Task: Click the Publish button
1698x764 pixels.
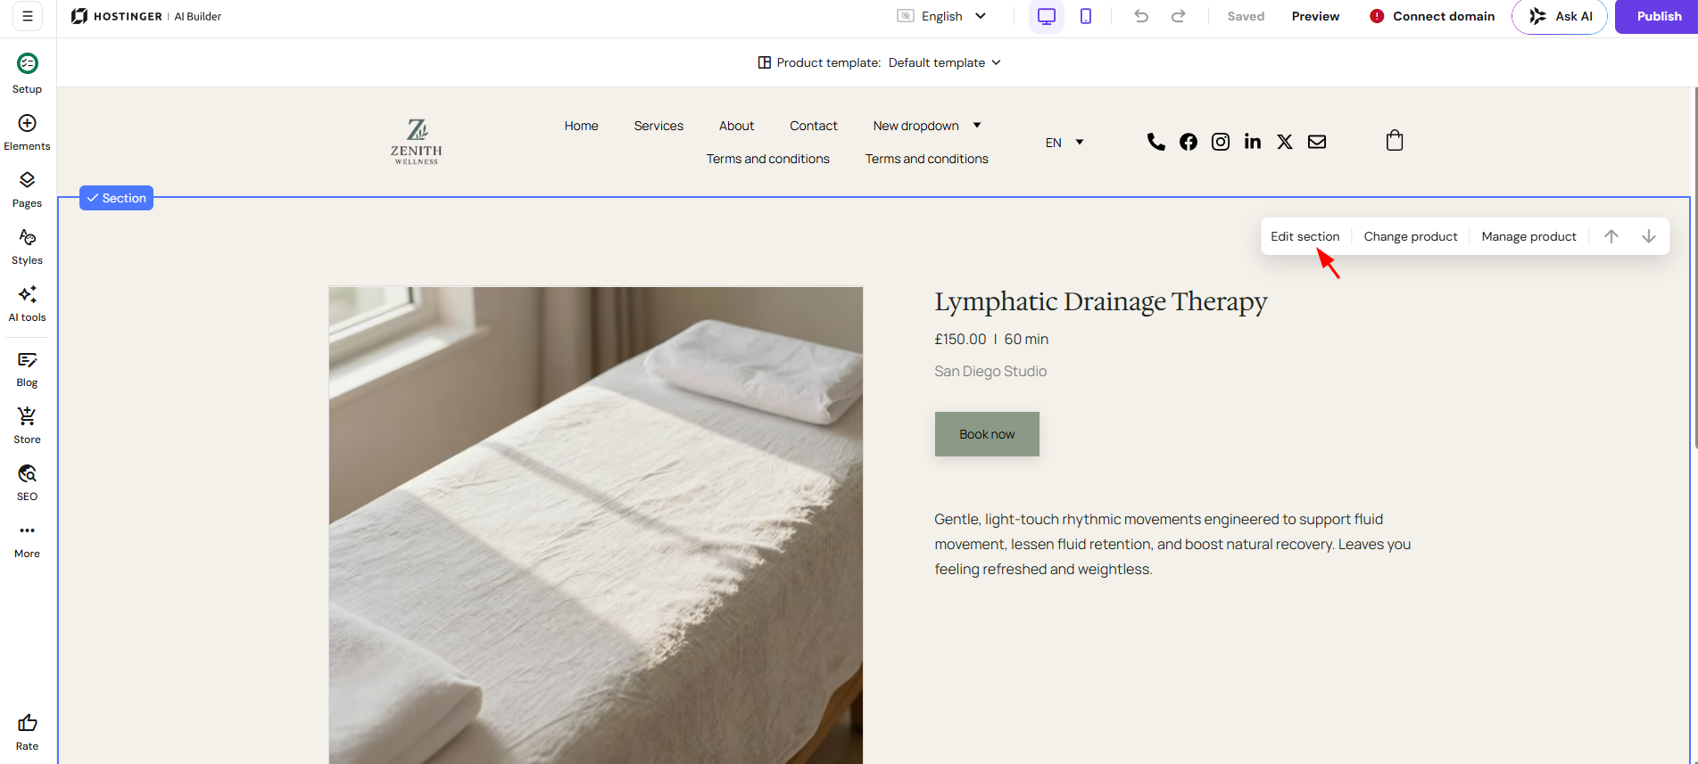Action: (x=1659, y=16)
